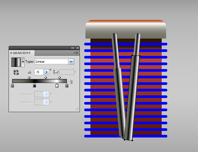Click the panel resize grip corner
The width and height of the screenshot is (198, 152).
[77, 108]
